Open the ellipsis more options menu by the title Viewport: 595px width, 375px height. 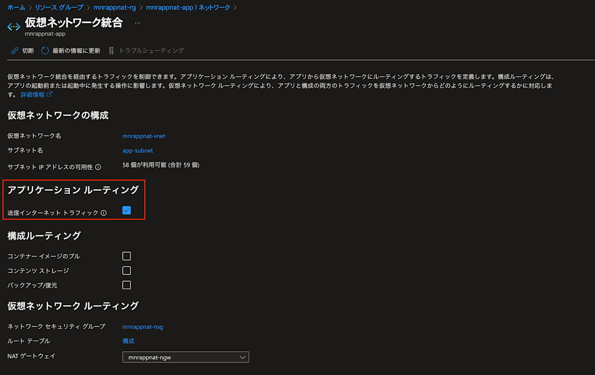pos(137,23)
